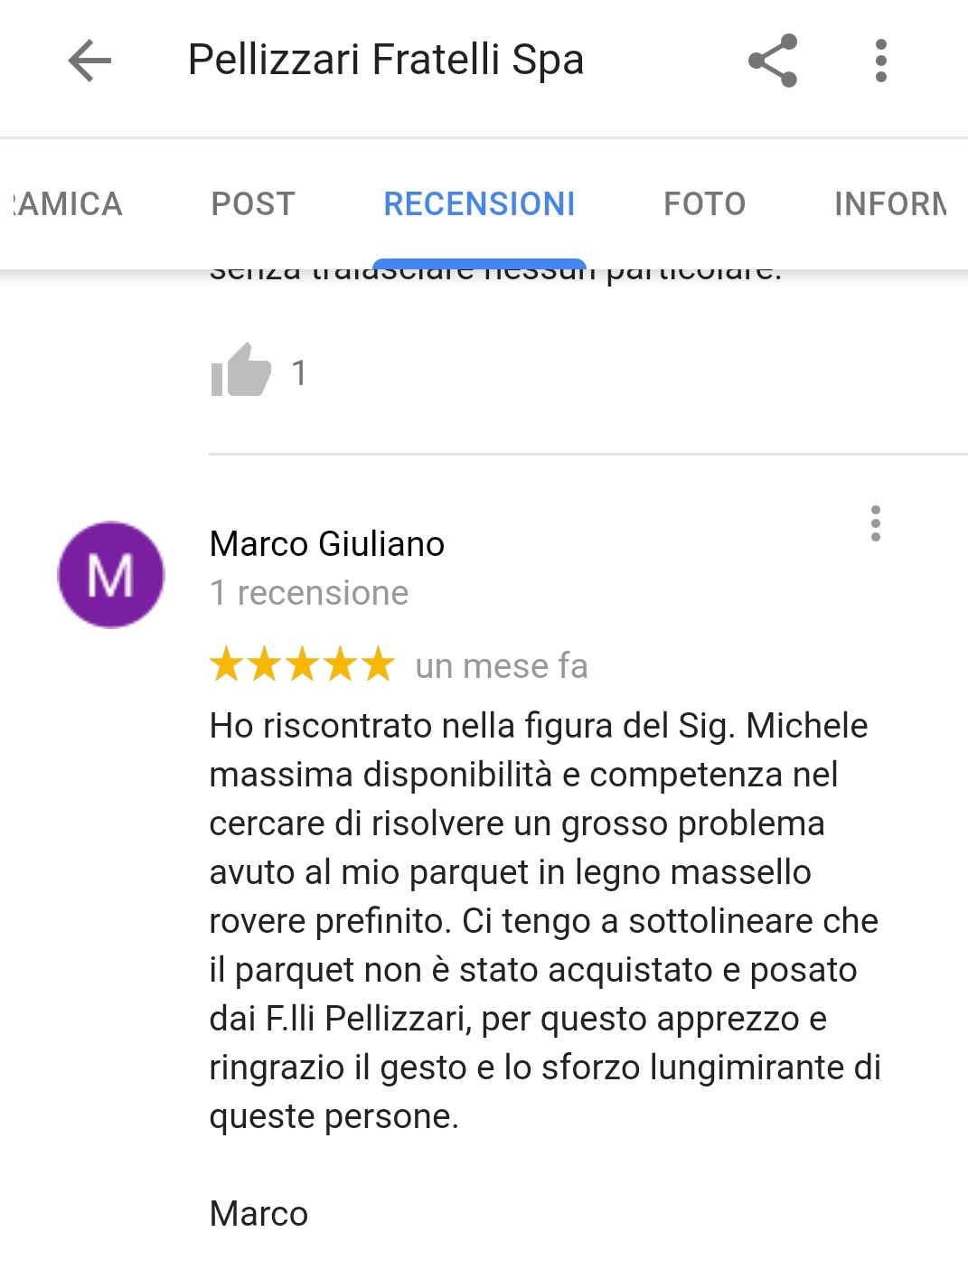The height and width of the screenshot is (1270, 968).
Task: Open Marco Giuliano's reviewer profile name
Action: point(327,544)
